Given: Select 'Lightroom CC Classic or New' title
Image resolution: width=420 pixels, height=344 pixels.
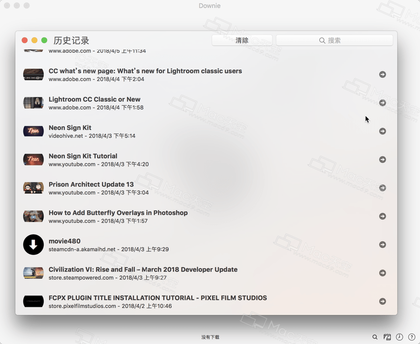Looking at the screenshot, I should point(94,99).
